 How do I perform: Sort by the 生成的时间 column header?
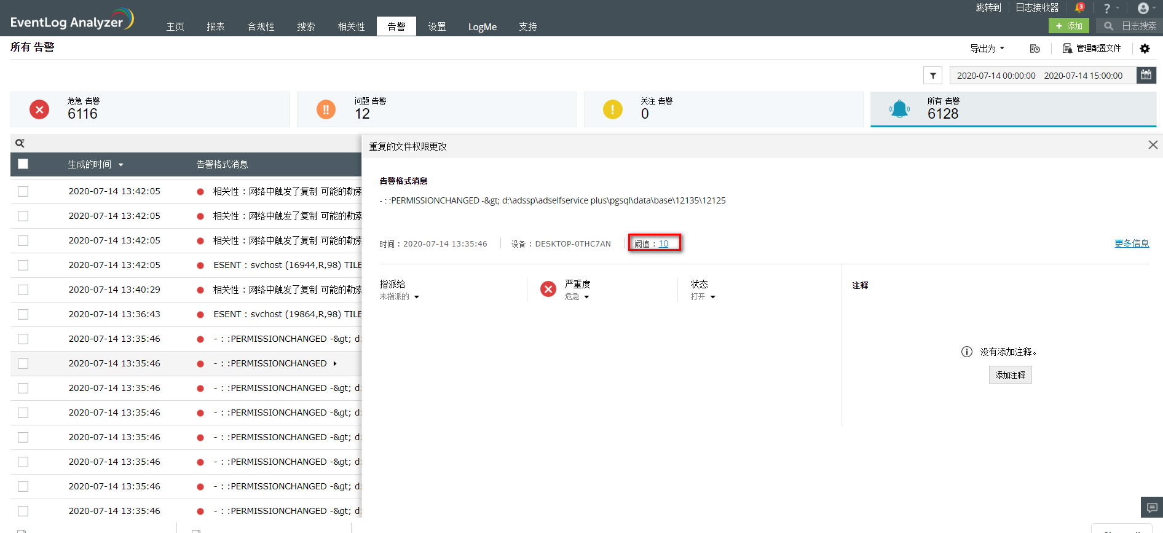click(x=95, y=164)
